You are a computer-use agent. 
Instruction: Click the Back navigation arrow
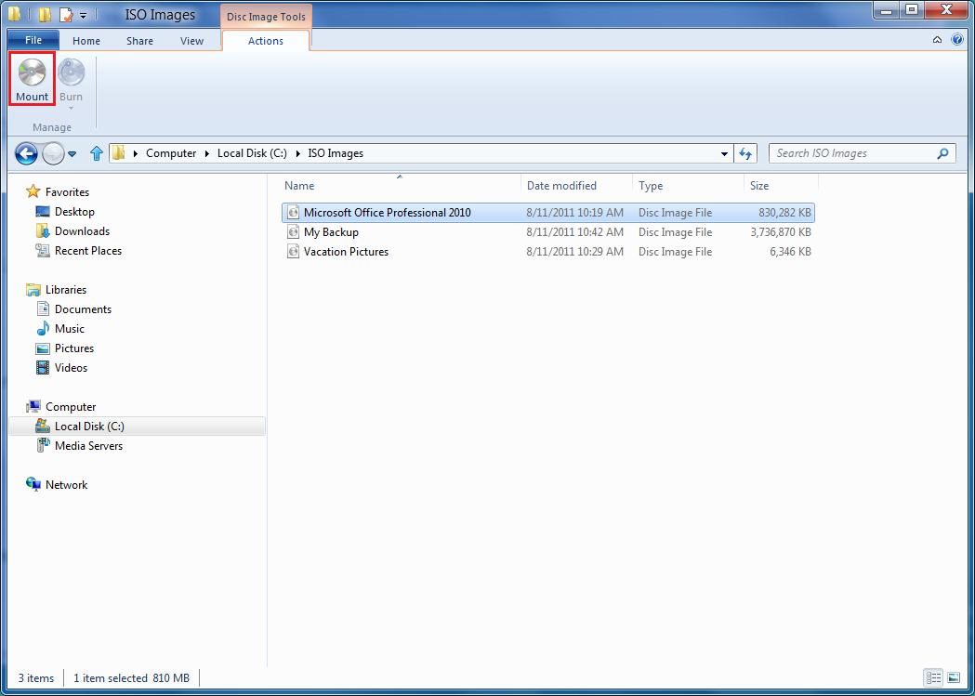[26, 153]
